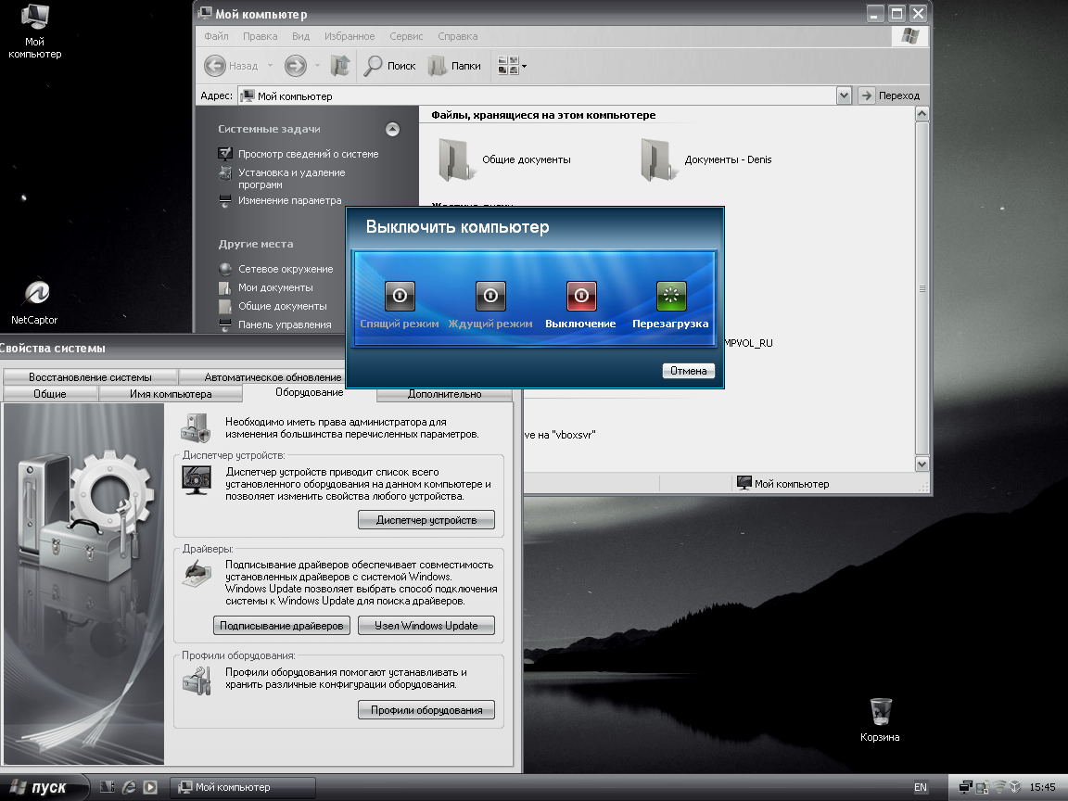
Task: Click the Forward arrow in Explorer toolbar
Action: click(296, 66)
